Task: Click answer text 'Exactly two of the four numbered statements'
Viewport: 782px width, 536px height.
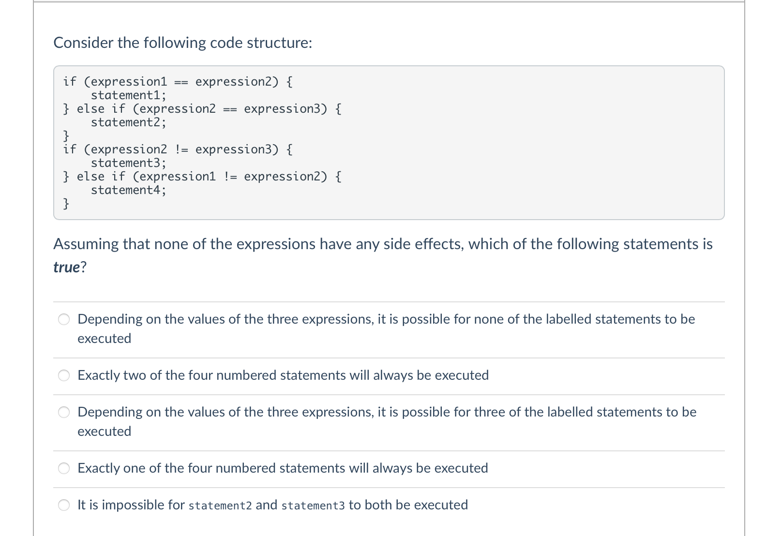Action: (283, 375)
